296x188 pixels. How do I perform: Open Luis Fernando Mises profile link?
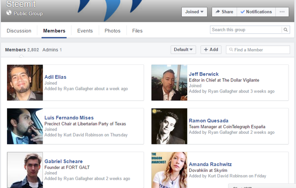click(69, 118)
